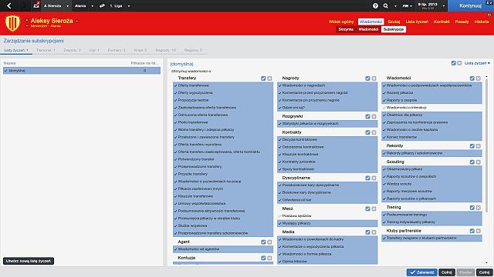The width and height of the screenshot is (494, 277).
Task: Switch to the Puchary: 3 tab
Action: coord(117,50)
